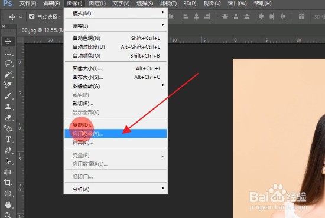Toggle the 自动选择 checkbox
This screenshot has width=325, height=218.
tap(31, 16)
